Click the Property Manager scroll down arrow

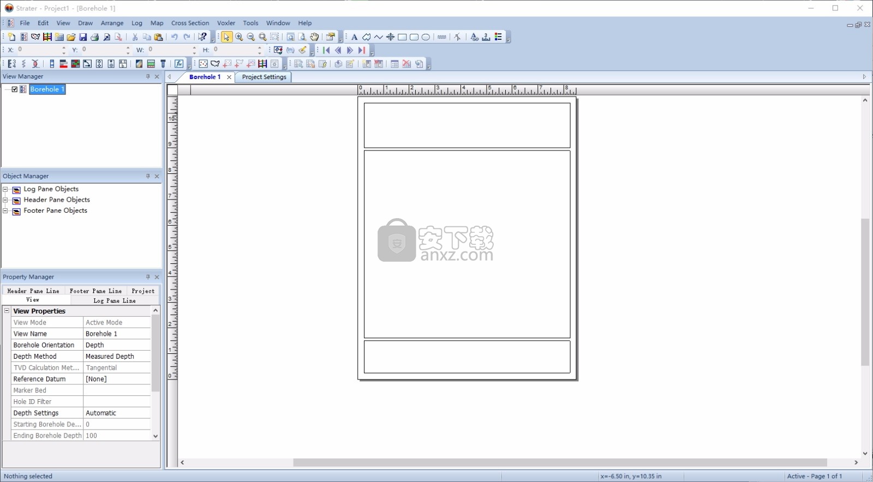click(x=156, y=436)
